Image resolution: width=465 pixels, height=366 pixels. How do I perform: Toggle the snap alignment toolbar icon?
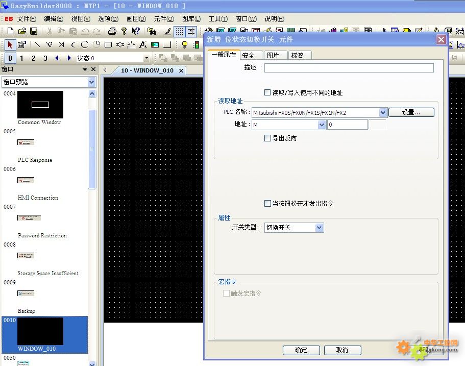(191, 32)
